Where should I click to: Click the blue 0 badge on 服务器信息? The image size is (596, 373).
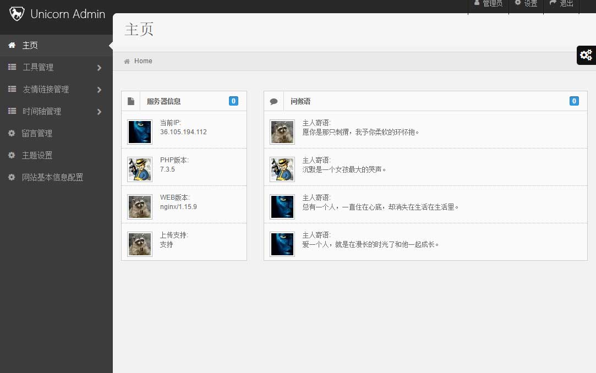coord(233,101)
